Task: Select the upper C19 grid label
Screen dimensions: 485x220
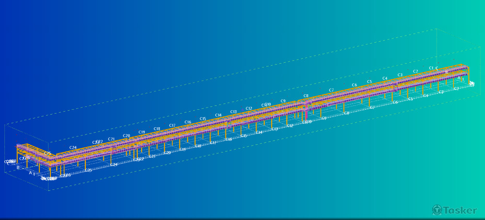Action: coord(142,132)
